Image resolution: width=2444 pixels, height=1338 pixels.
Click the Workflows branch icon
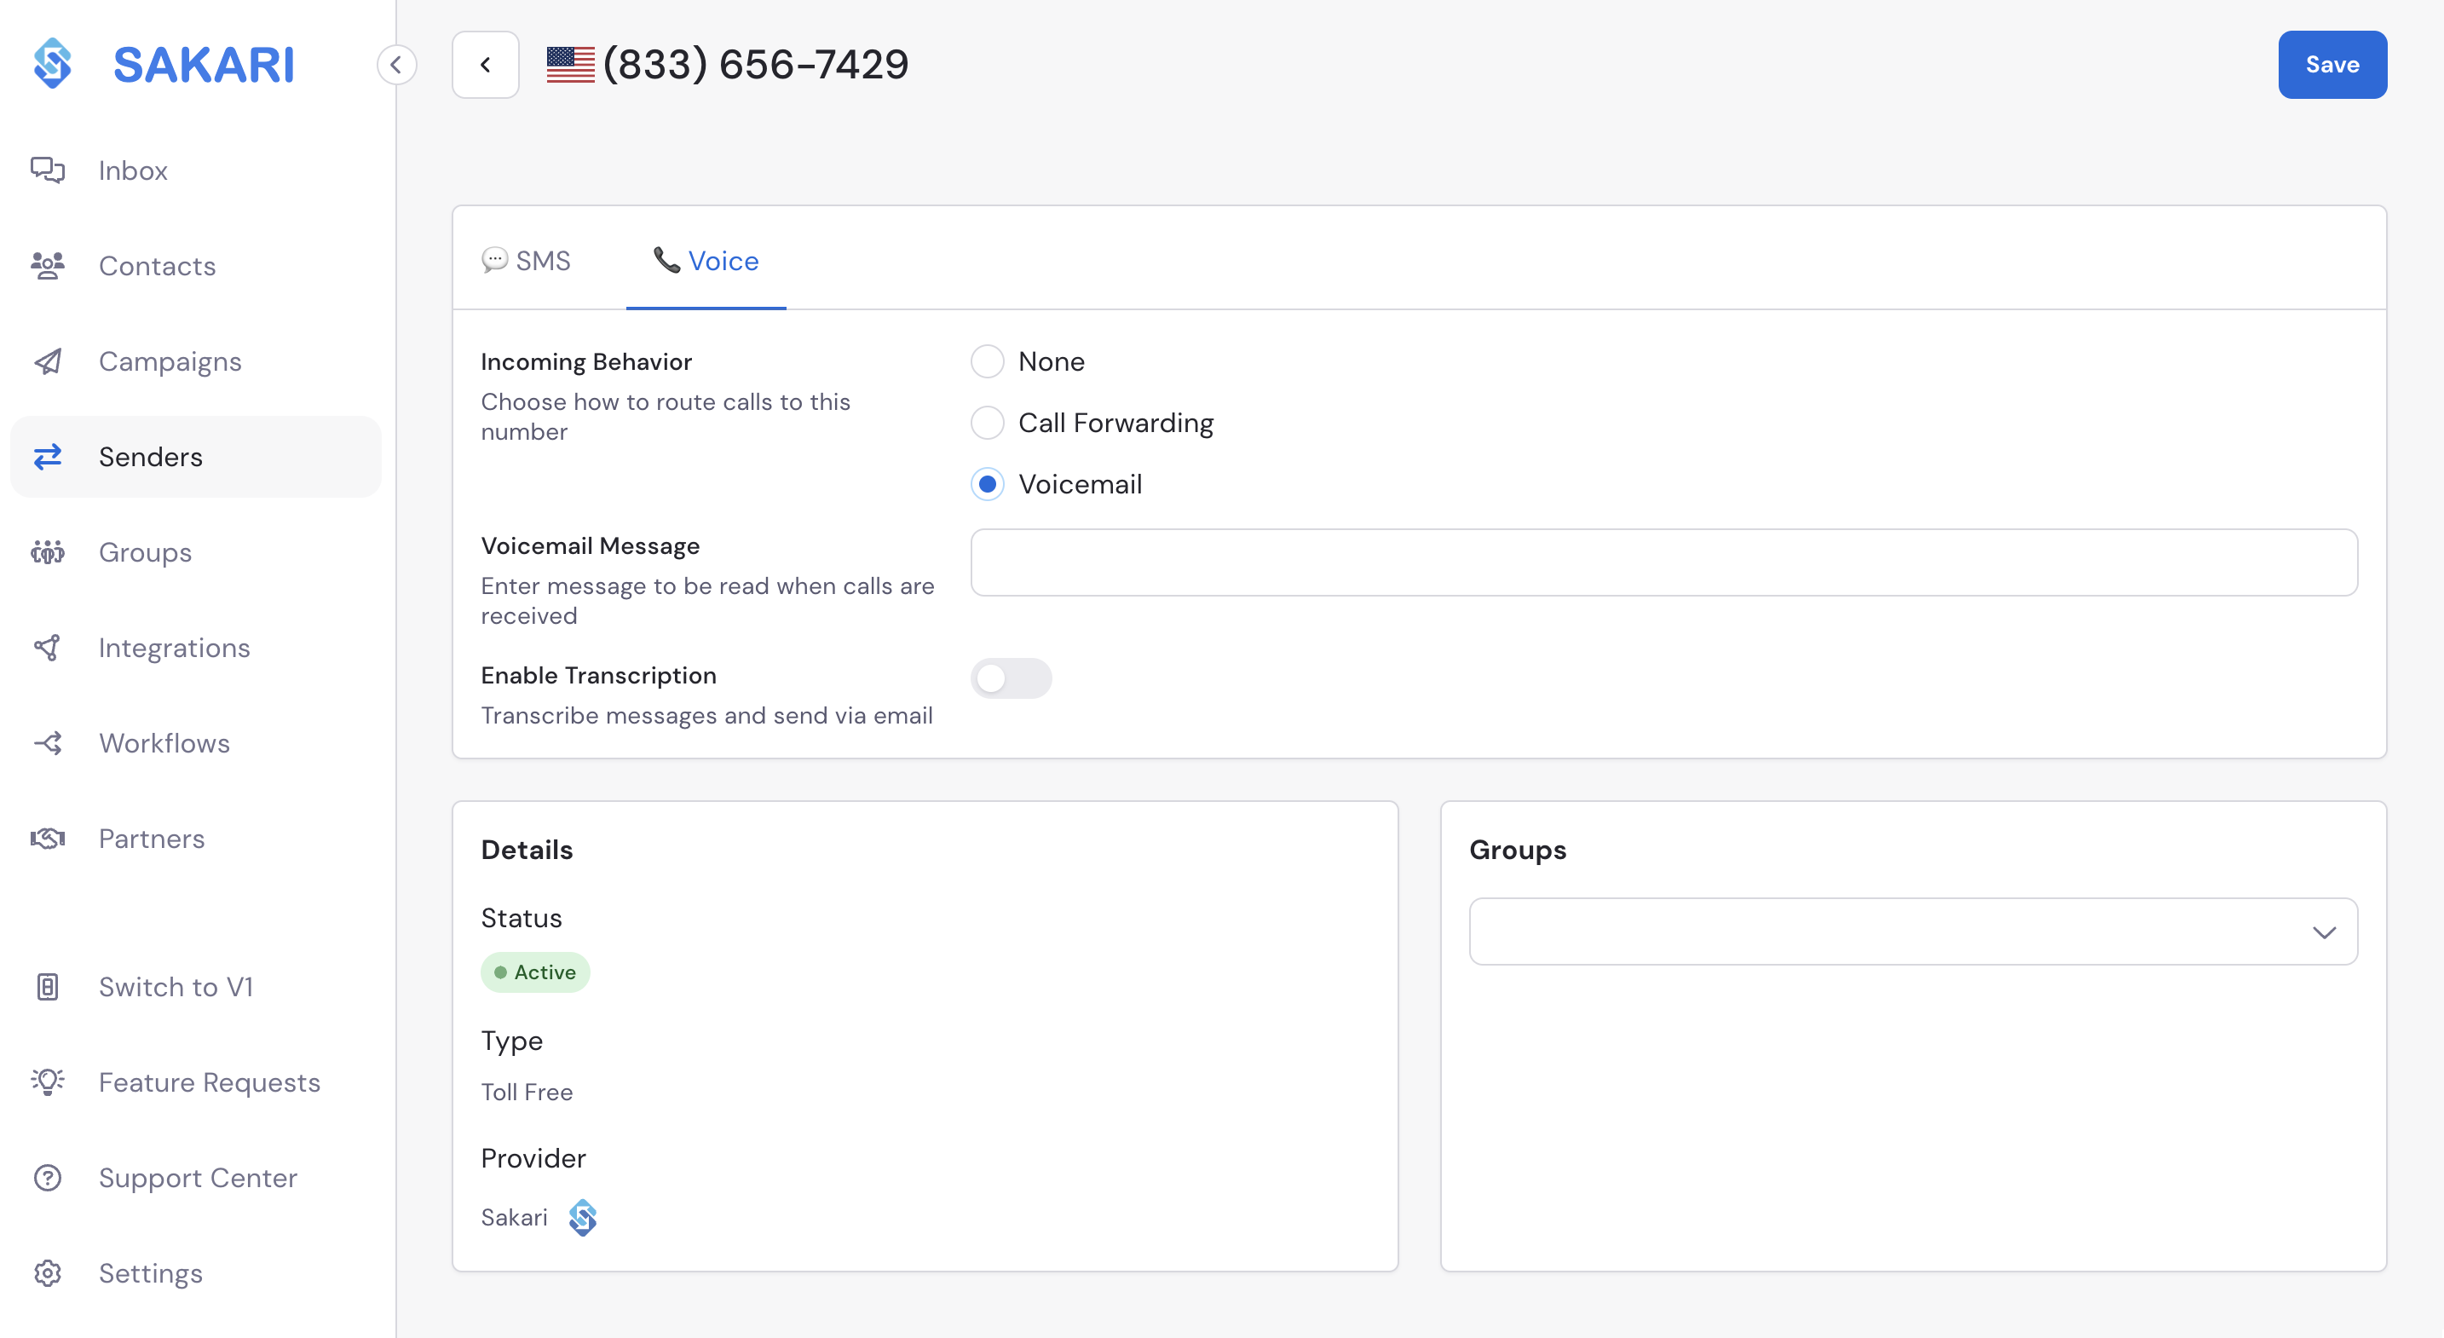pos(48,743)
